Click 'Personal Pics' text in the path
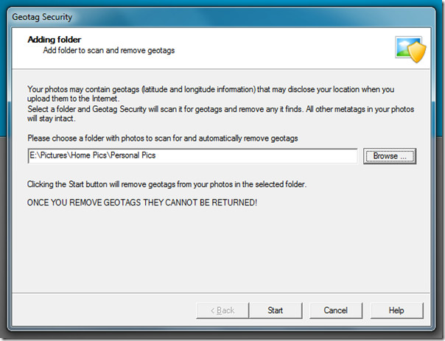The height and width of the screenshot is (341, 445). coord(133,155)
